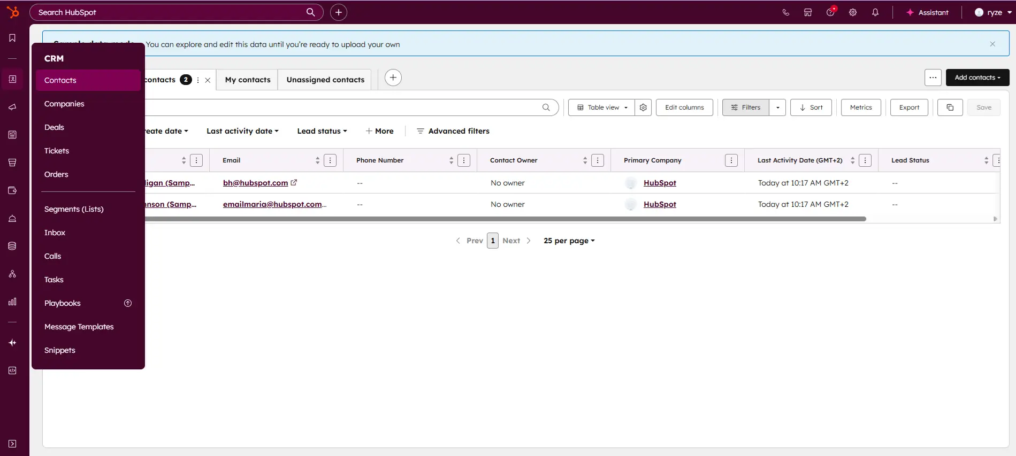Change the 25 per page dropdown
This screenshot has width=1016, height=456.
pyautogui.click(x=569, y=241)
